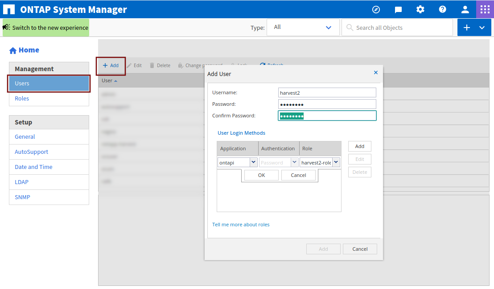Image resolution: width=494 pixels, height=289 pixels.
Task: Click the user account icon
Action: click(465, 9)
